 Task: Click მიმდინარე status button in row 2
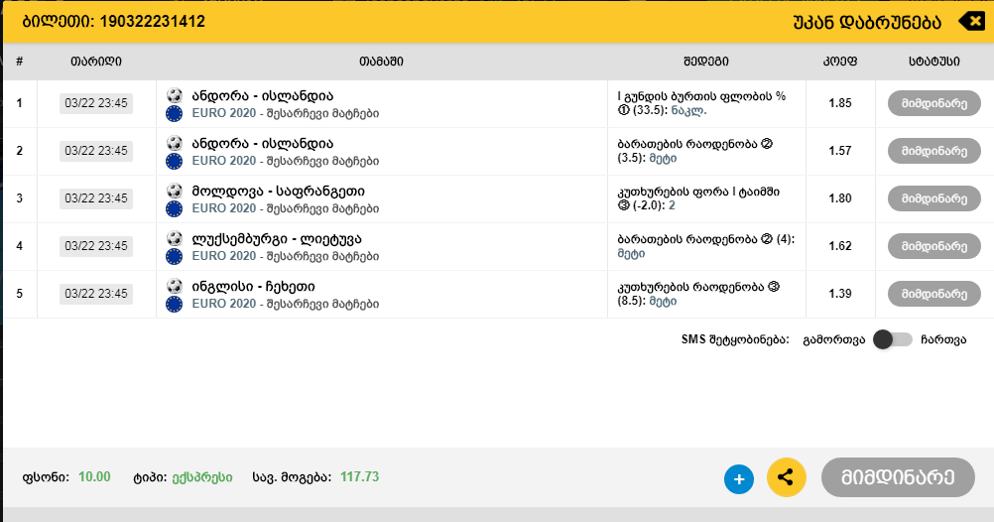click(x=933, y=151)
